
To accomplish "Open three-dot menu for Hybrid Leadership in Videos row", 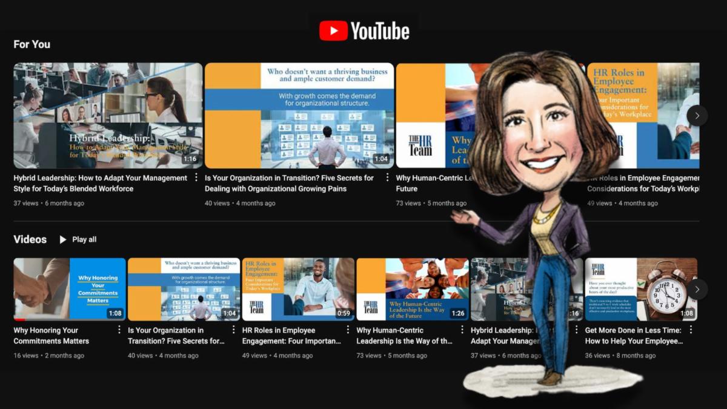I will click(x=576, y=330).
